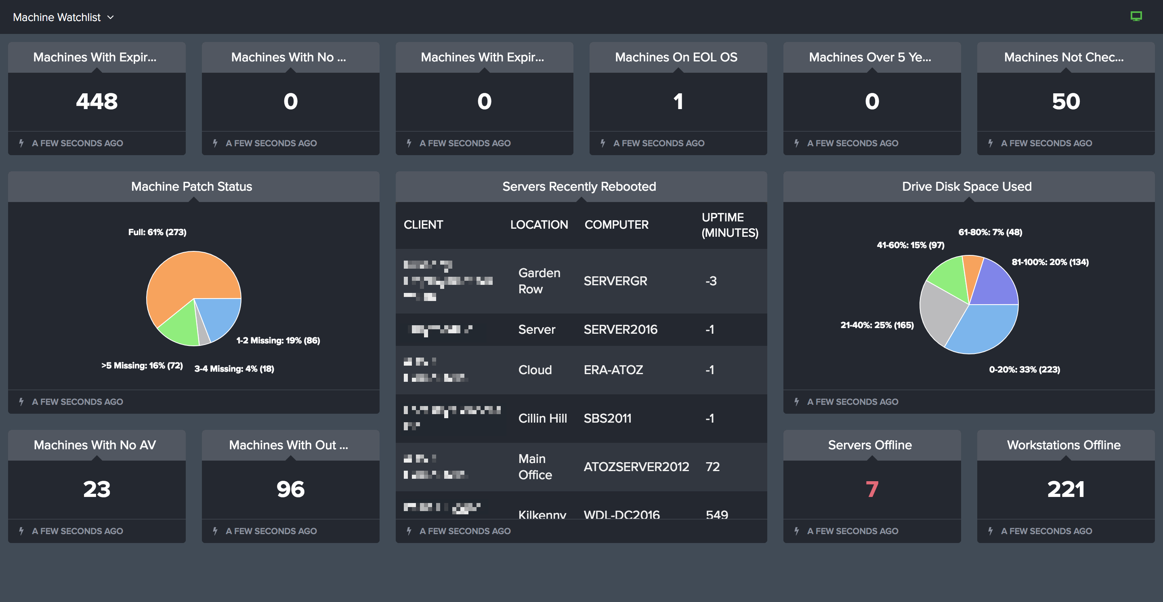Click the green monitor icon top right
Viewport: 1163px width, 602px height.
(x=1136, y=17)
